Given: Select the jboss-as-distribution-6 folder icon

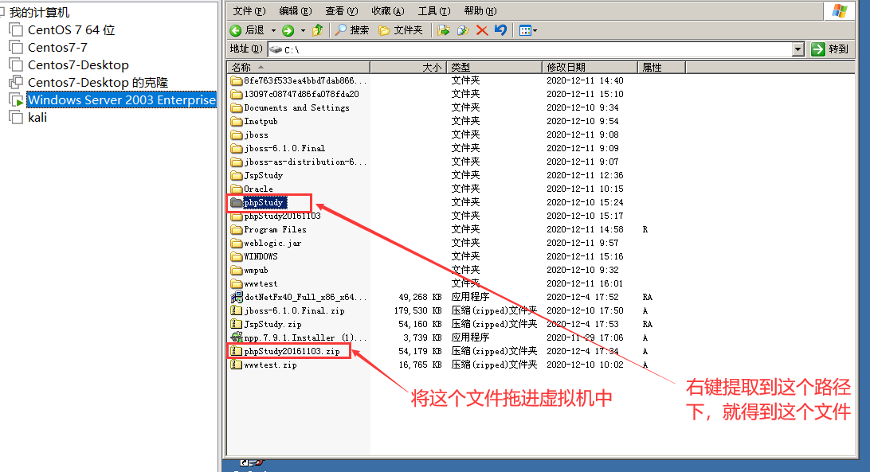Looking at the screenshot, I should (237, 162).
